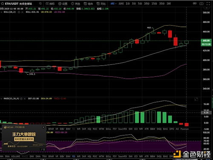The height and width of the screenshot is (160, 213).
Task: Select Position indicator in MACD tab row
Action: [x=184, y=129]
